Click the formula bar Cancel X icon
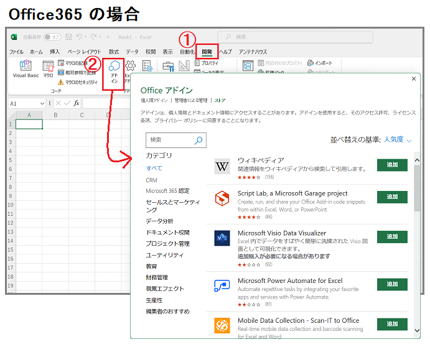 point(58,103)
